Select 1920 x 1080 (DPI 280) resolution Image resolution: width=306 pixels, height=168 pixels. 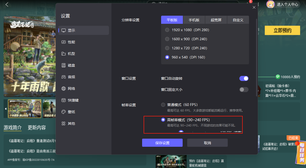tap(187, 30)
